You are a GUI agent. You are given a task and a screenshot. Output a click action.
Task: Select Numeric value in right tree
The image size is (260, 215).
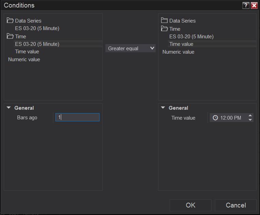(178, 52)
